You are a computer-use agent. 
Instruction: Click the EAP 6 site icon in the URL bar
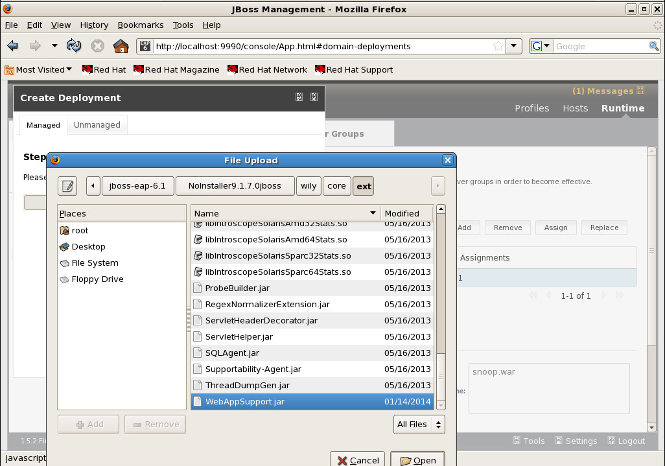click(x=145, y=46)
